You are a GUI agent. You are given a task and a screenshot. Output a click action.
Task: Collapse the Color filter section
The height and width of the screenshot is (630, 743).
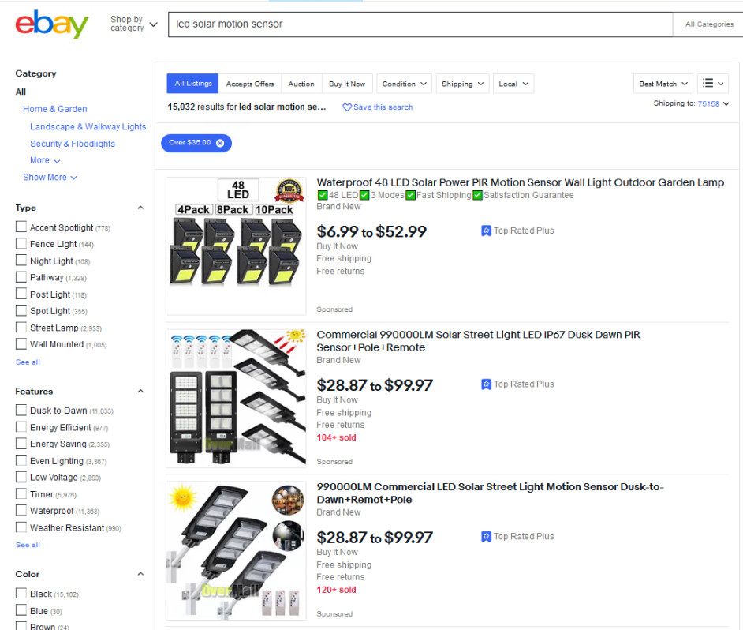click(140, 573)
